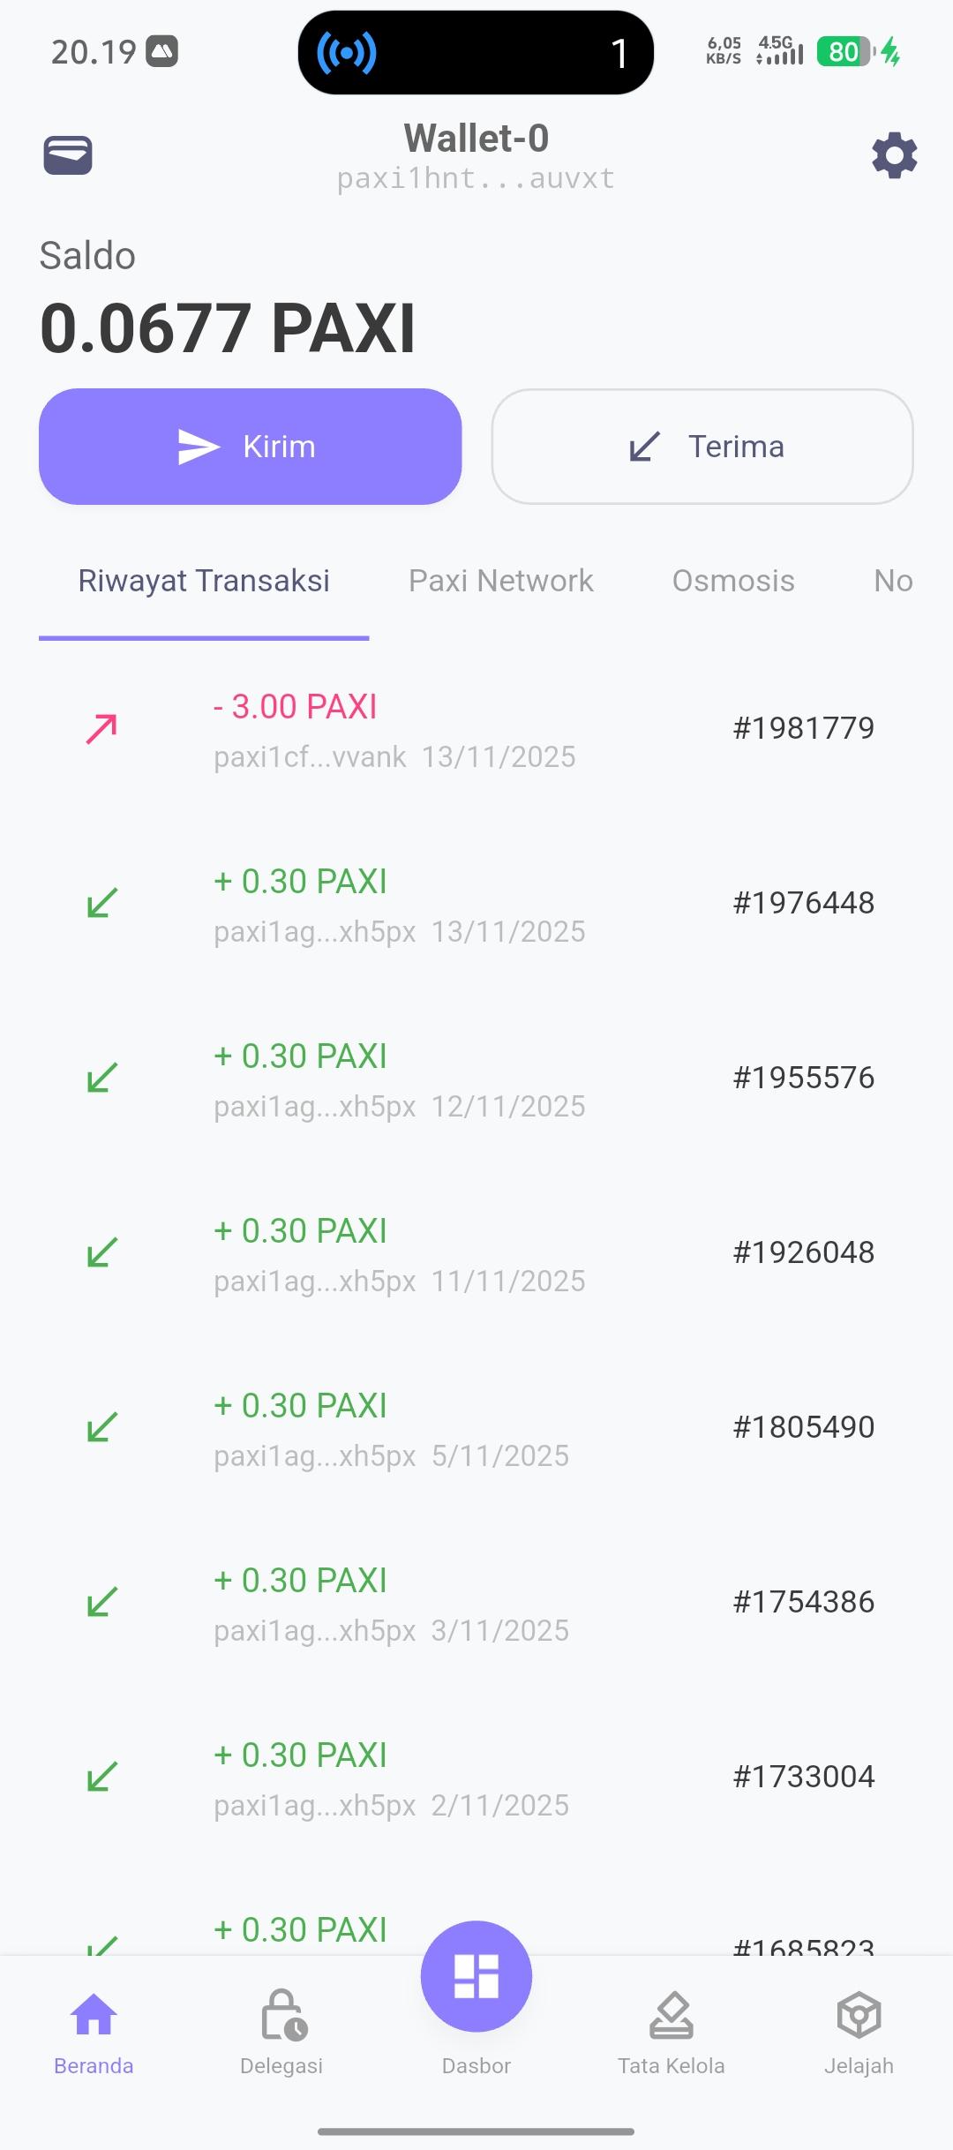The height and width of the screenshot is (2150, 953).
Task: Switch to Paxi Network tab
Action: [x=500, y=581]
